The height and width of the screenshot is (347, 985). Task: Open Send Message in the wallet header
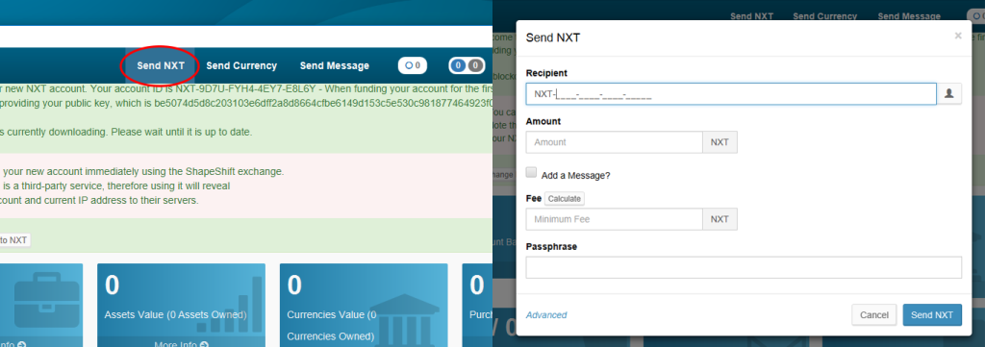(334, 65)
